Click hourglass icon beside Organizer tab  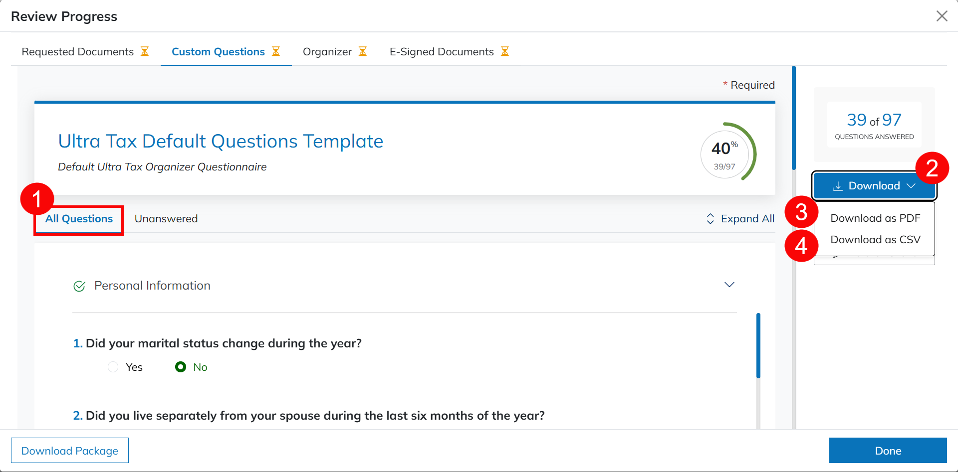[x=363, y=51]
